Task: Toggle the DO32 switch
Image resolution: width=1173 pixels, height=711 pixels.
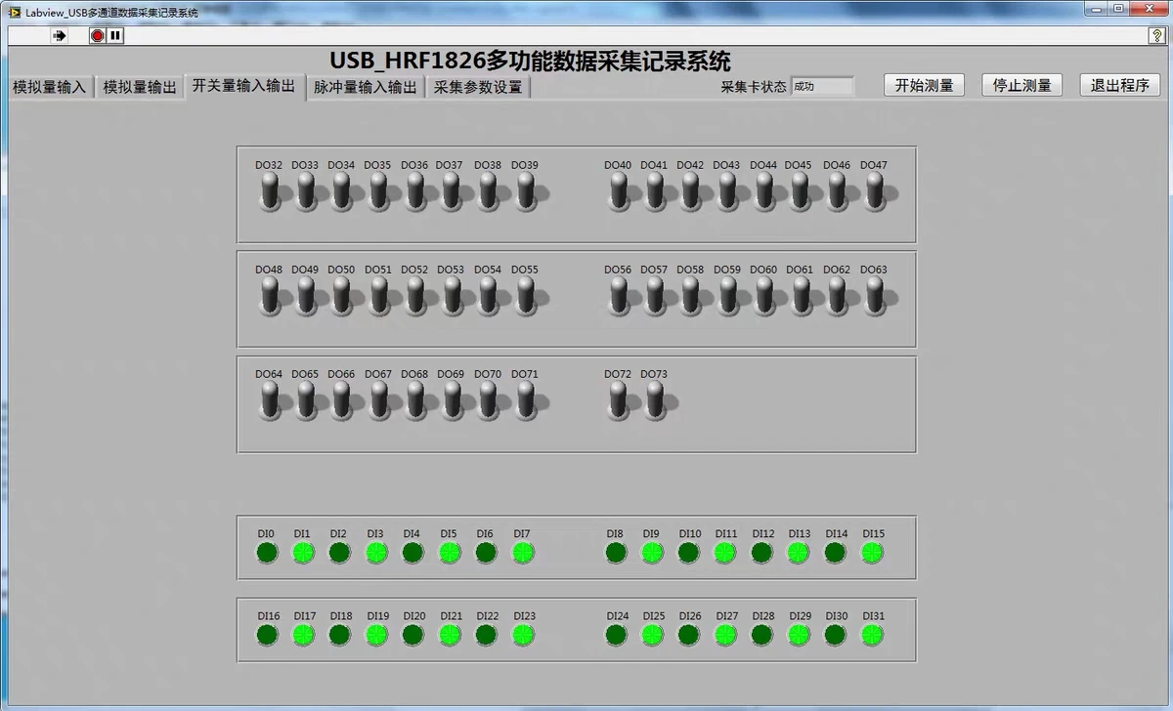Action: 271,192
